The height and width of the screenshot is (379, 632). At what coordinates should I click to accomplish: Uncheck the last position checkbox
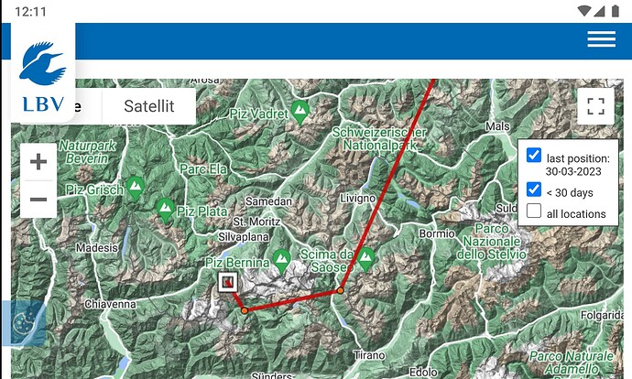[534, 155]
